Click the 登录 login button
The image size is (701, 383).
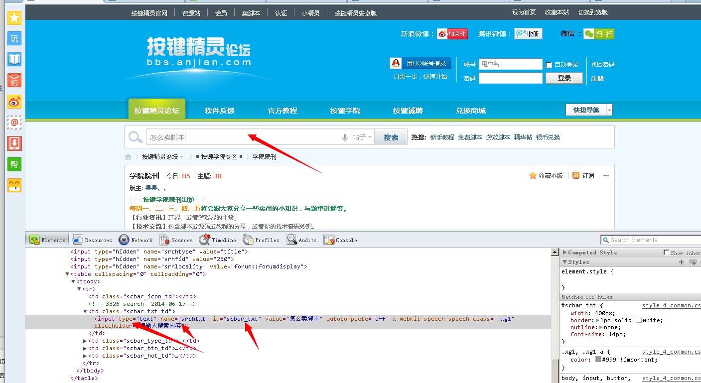click(564, 78)
